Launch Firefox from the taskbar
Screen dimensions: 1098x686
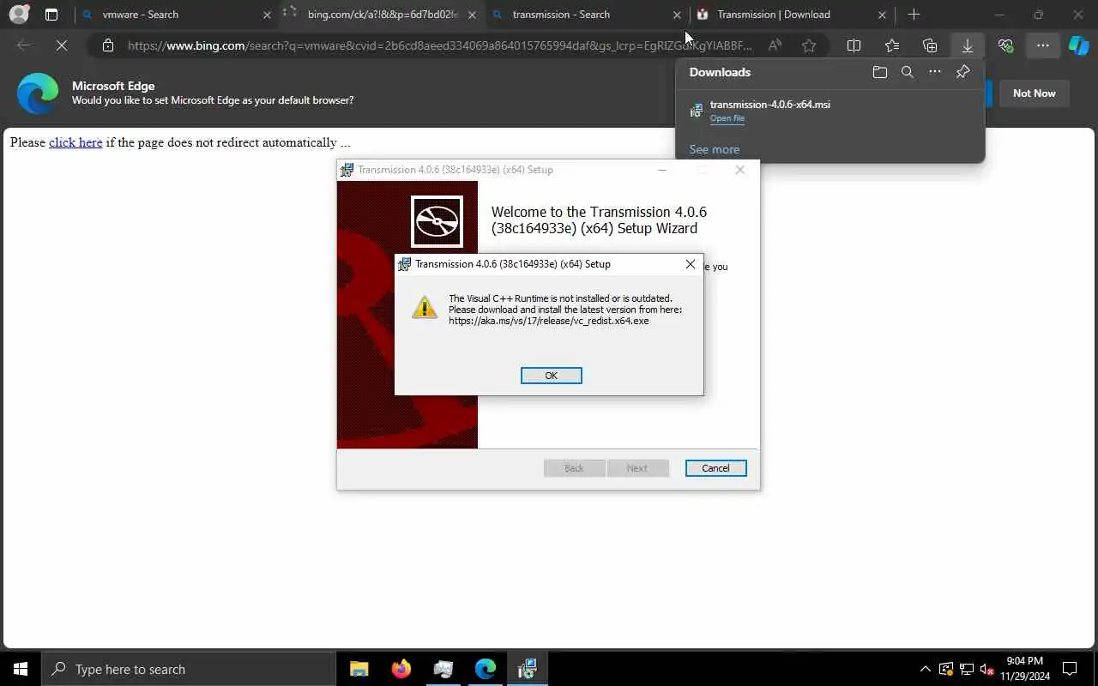[401, 669]
